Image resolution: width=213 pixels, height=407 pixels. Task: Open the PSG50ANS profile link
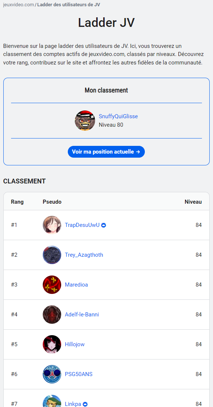coord(78,374)
